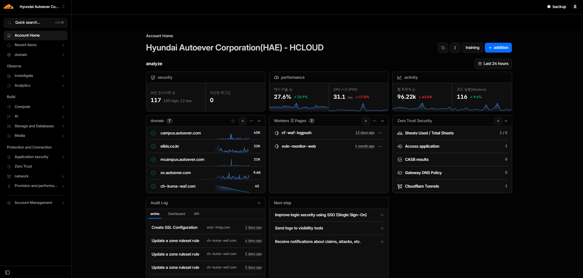
Task: Open domain card more options ellipsis
Action: 251,121
